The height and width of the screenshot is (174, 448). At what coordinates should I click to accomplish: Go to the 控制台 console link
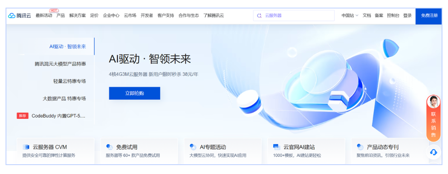[393, 16]
